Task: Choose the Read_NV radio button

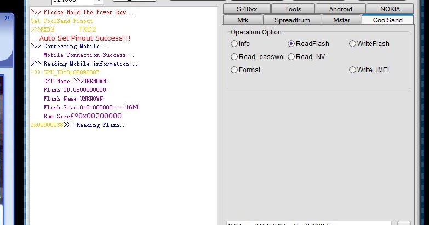Action: point(306,57)
